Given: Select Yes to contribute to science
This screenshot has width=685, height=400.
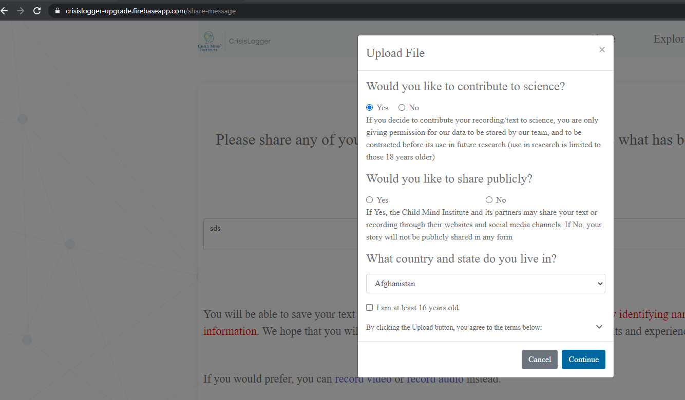Looking at the screenshot, I should click(x=369, y=107).
